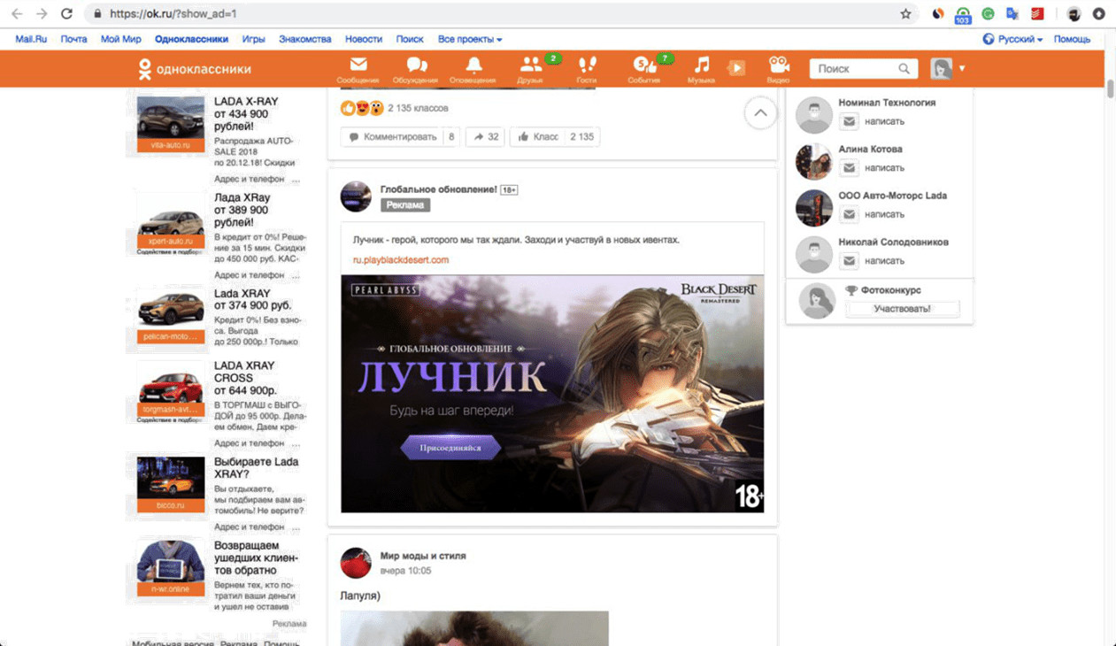Screen dimensions: 1116x646
Task: Click the Реклама label under the post title
Action: [x=404, y=204]
